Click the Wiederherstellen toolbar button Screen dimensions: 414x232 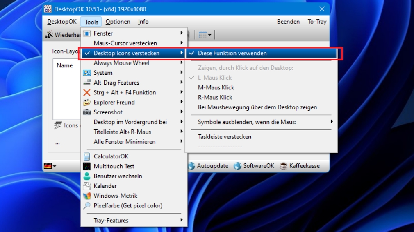point(63,35)
